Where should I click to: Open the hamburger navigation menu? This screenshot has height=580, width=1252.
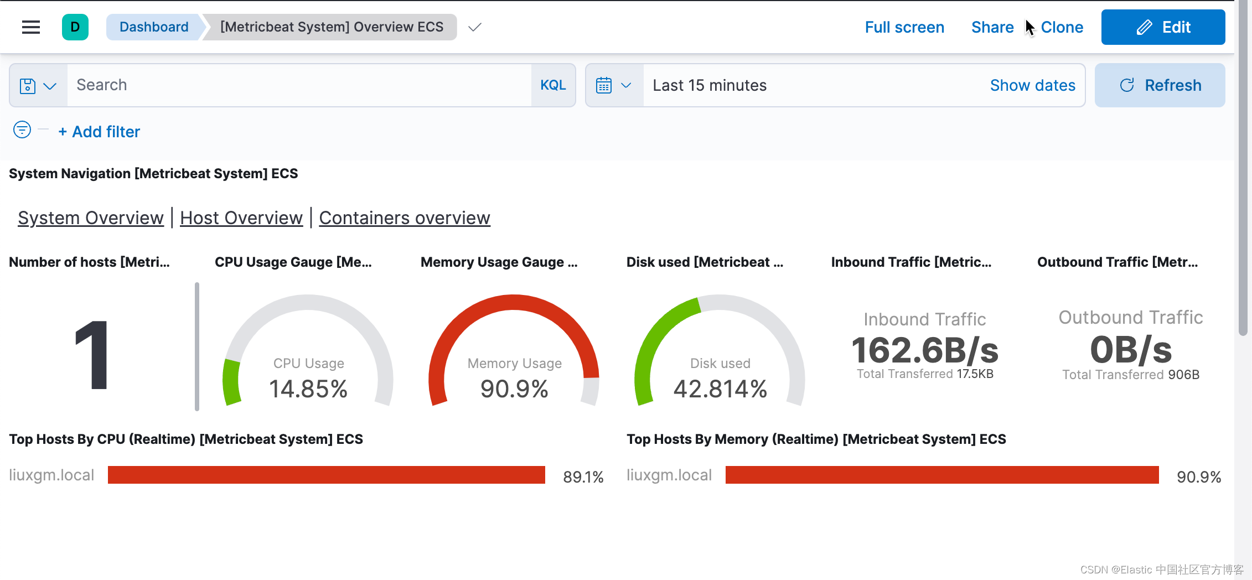point(31,27)
